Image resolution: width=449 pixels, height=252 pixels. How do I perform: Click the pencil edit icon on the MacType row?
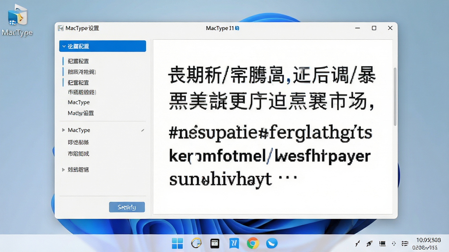point(143,130)
